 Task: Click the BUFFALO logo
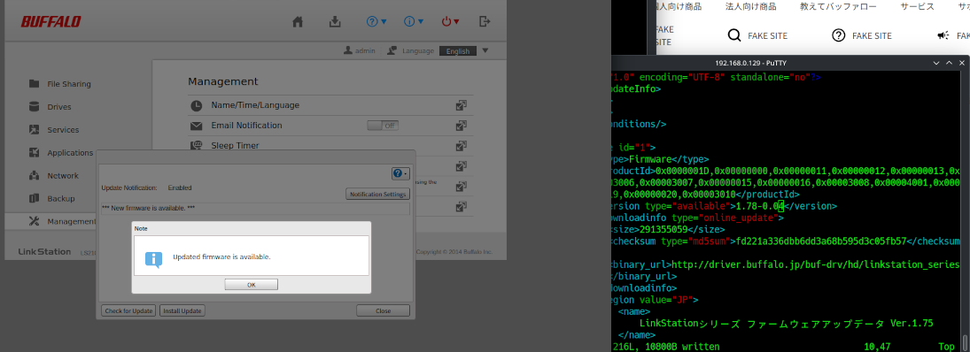pyautogui.click(x=50, y=22)
